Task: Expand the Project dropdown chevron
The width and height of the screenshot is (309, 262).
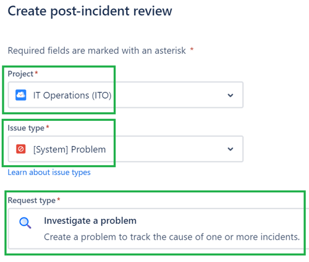Action: point(231,95)
